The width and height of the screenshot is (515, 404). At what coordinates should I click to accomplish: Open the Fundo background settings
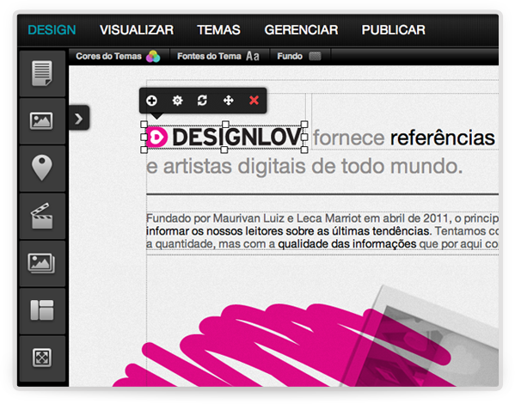click(x=299, y=57)
